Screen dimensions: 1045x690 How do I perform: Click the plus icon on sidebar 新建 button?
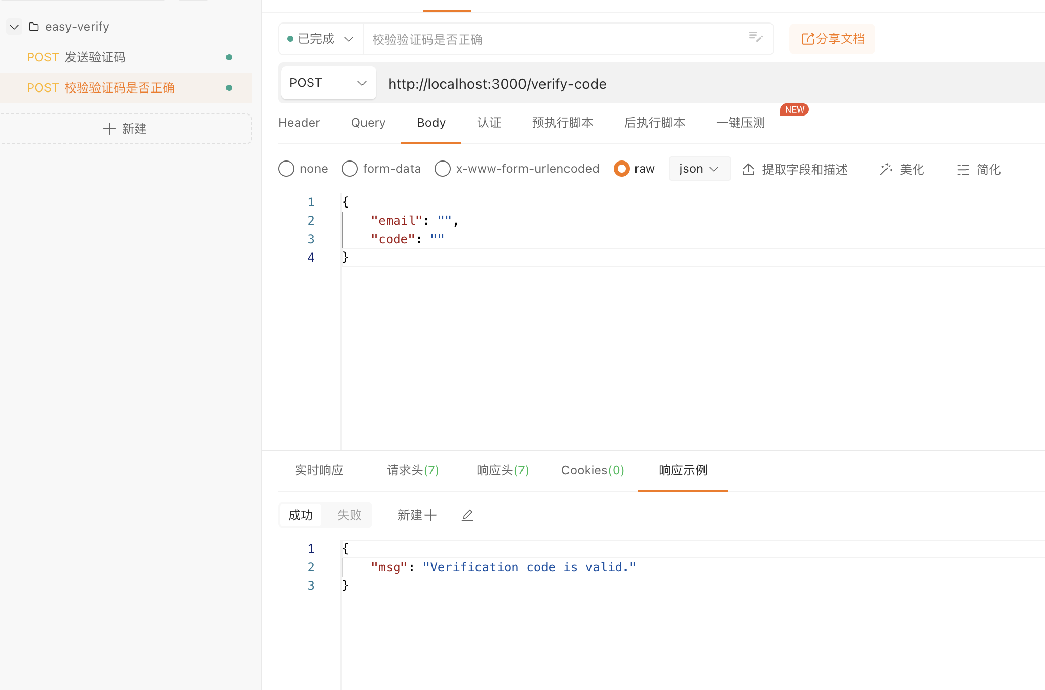coord(109,129)
